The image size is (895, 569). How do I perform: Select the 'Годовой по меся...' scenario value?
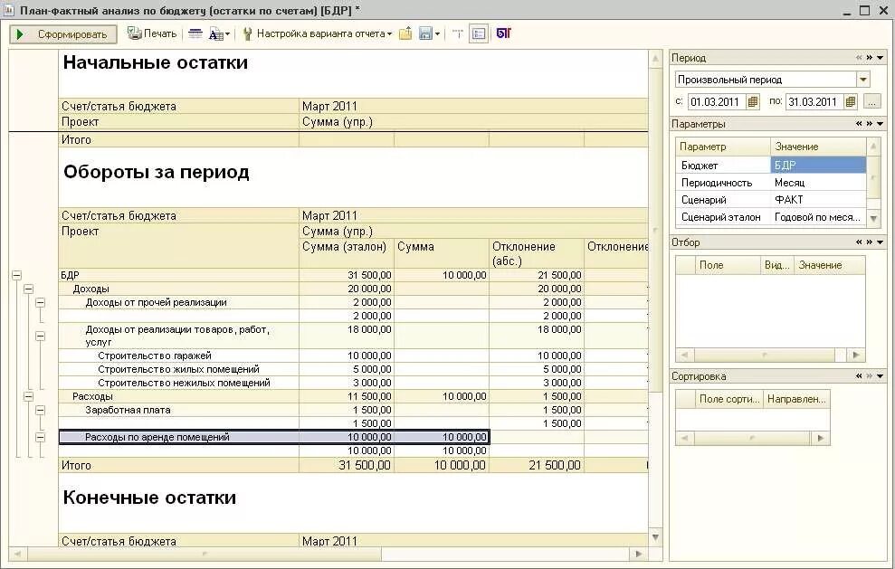818,217
